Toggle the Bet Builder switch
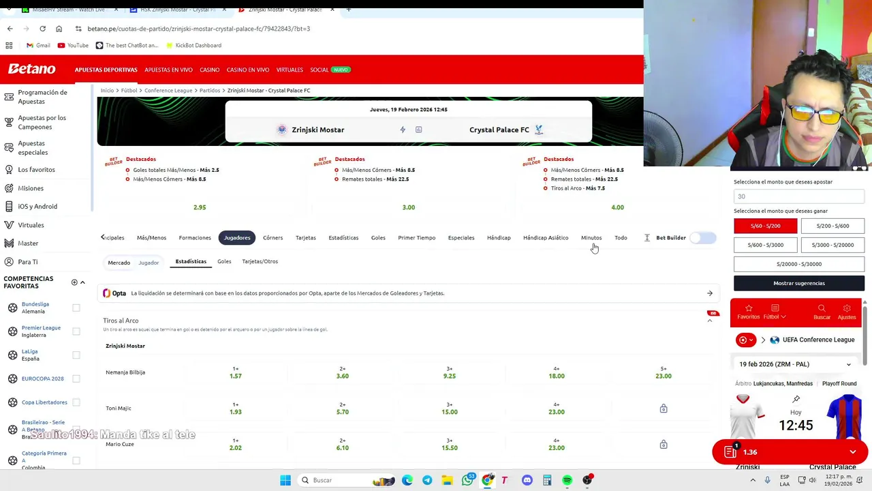Image resolution: width=872 pixels, height=491 pixels. coord(703,237)
